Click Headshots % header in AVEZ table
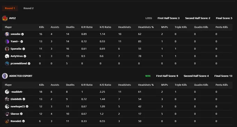237x127 pixels. (146, 27)
